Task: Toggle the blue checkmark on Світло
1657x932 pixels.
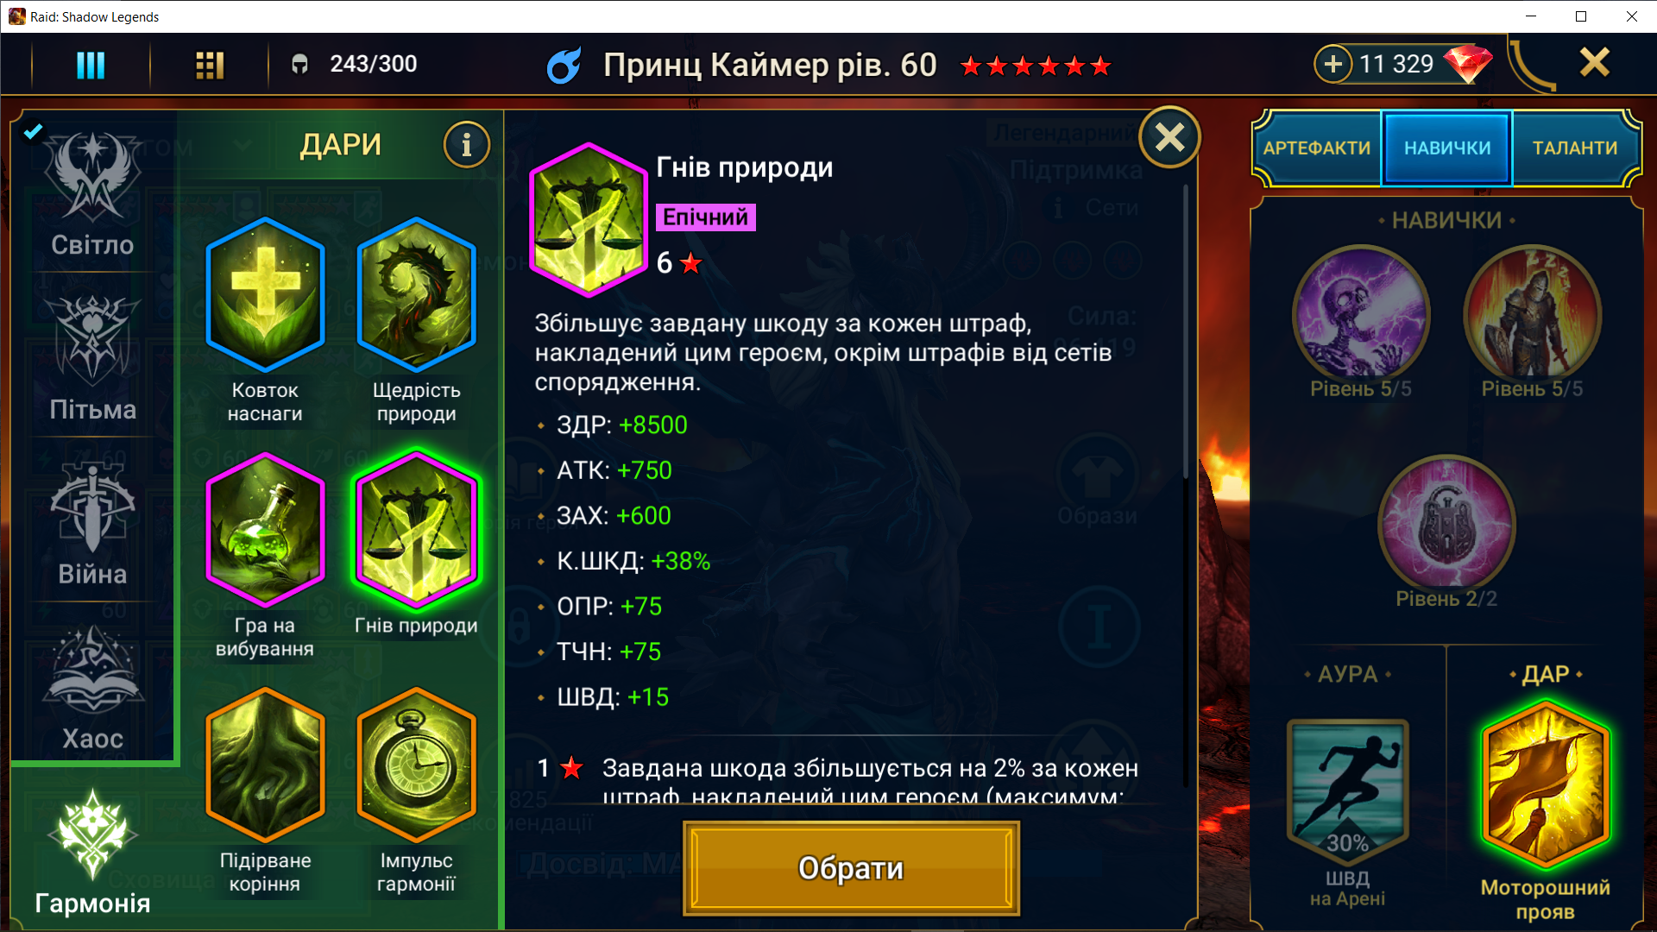Action: [33, 131]
